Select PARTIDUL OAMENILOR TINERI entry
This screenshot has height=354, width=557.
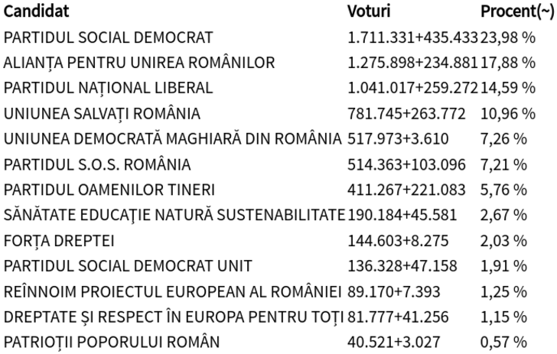coord(109,190)
